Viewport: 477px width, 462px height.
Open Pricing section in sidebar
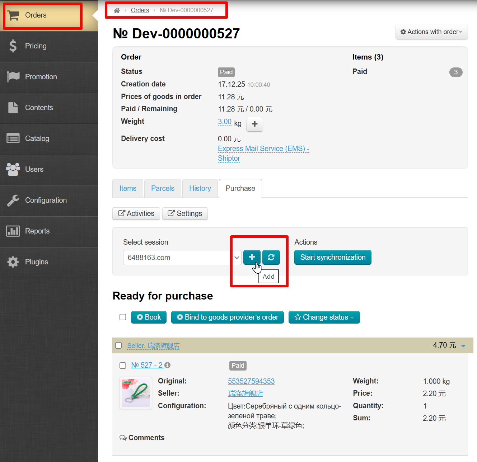tap(36, 46)
